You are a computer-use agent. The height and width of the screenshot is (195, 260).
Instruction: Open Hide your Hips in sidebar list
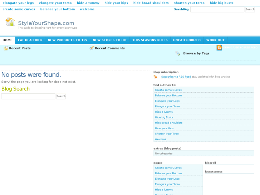164,128
